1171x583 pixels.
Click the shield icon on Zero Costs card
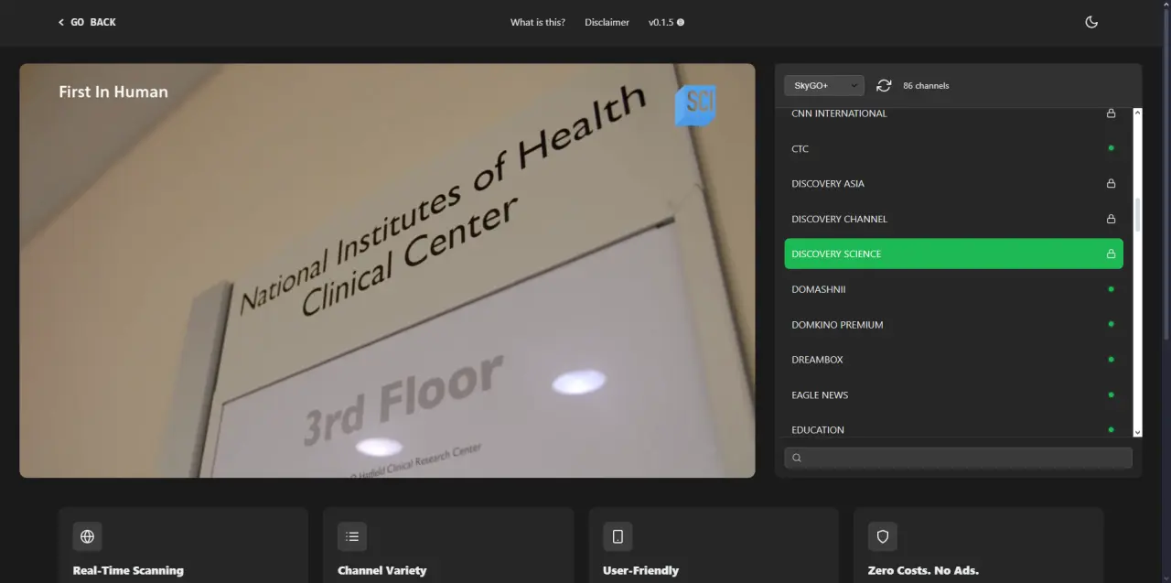pos(883,536)
